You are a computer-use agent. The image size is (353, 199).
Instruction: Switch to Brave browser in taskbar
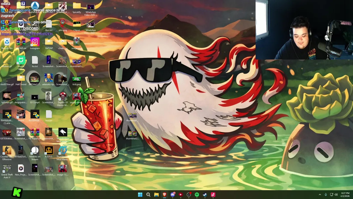click(164, 195)
